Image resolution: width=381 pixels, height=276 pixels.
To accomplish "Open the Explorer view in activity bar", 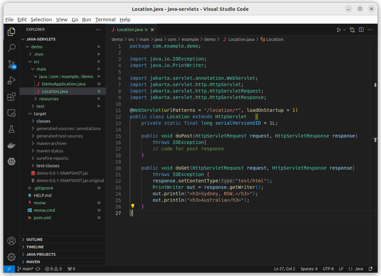I will (x=11, y=32).
